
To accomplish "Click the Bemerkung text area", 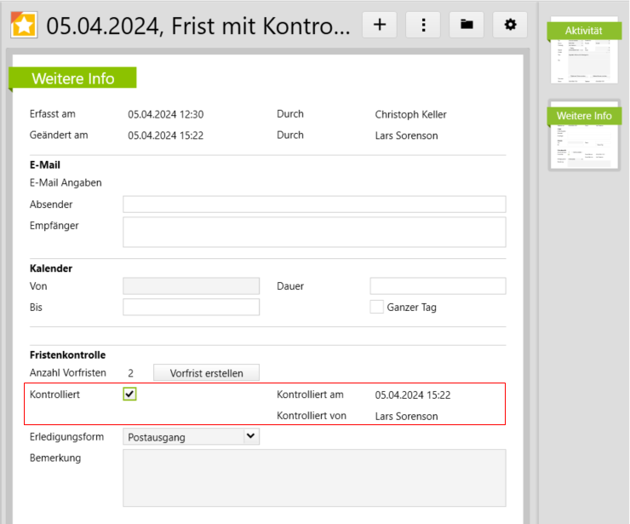I will coord(314,478).
